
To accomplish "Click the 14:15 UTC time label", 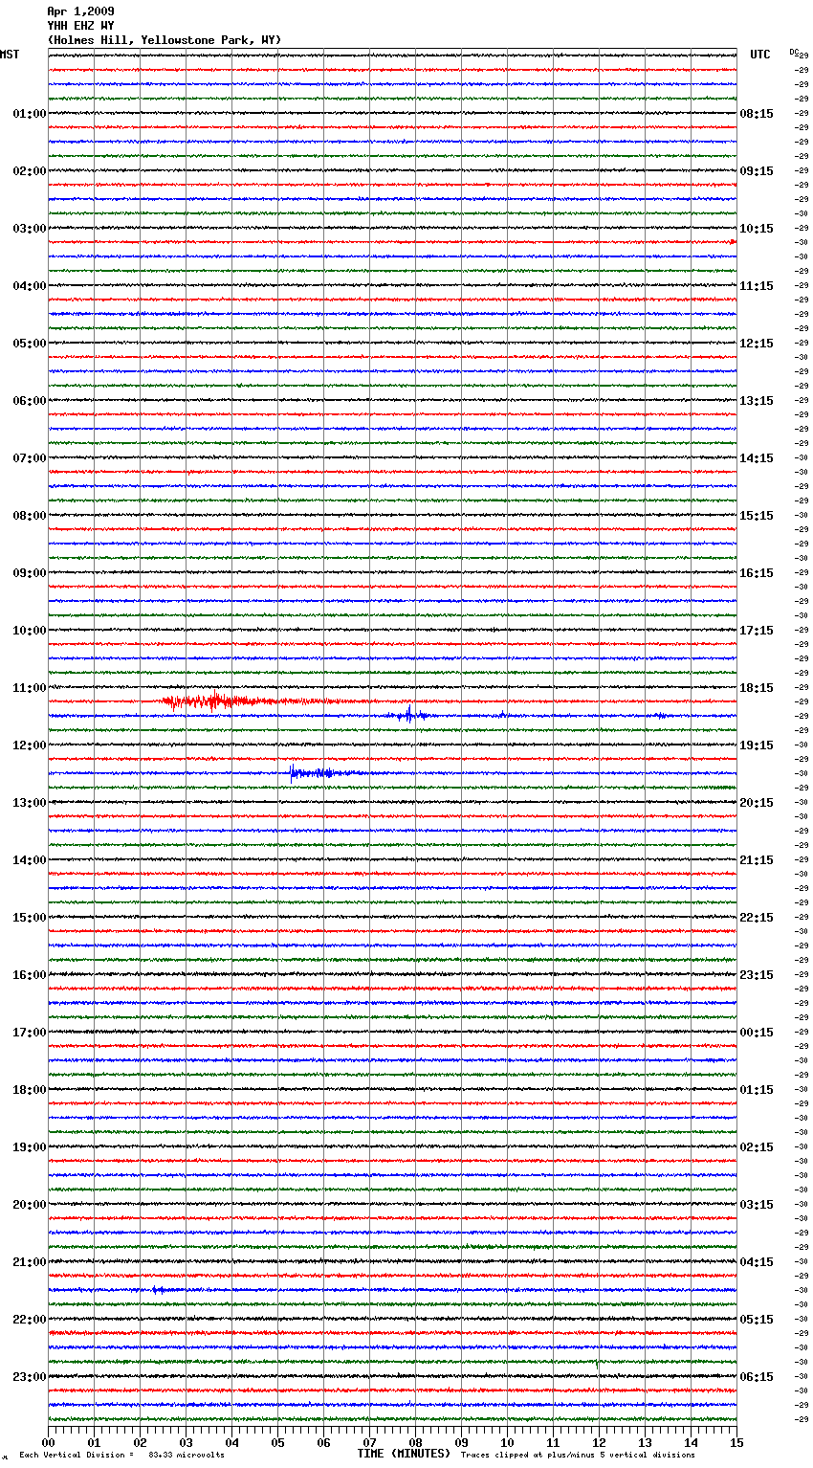I will 757,458.
